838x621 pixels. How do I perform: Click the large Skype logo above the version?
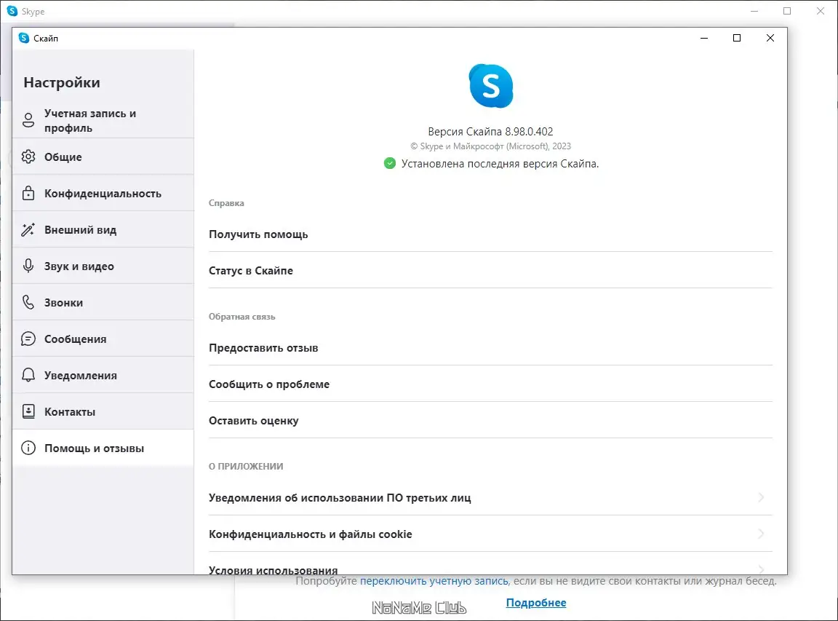tap(490, 86)
